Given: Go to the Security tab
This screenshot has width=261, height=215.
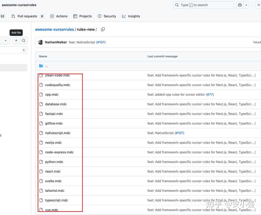Looking at the screenshot, I should click(x=107, y=16).
